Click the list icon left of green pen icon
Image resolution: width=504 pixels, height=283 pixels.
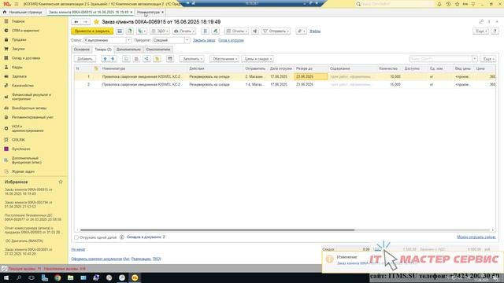[205, 31]
